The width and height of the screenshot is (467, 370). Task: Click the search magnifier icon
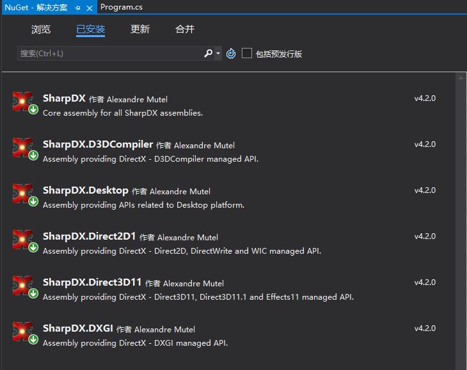(x=208, y=54)
